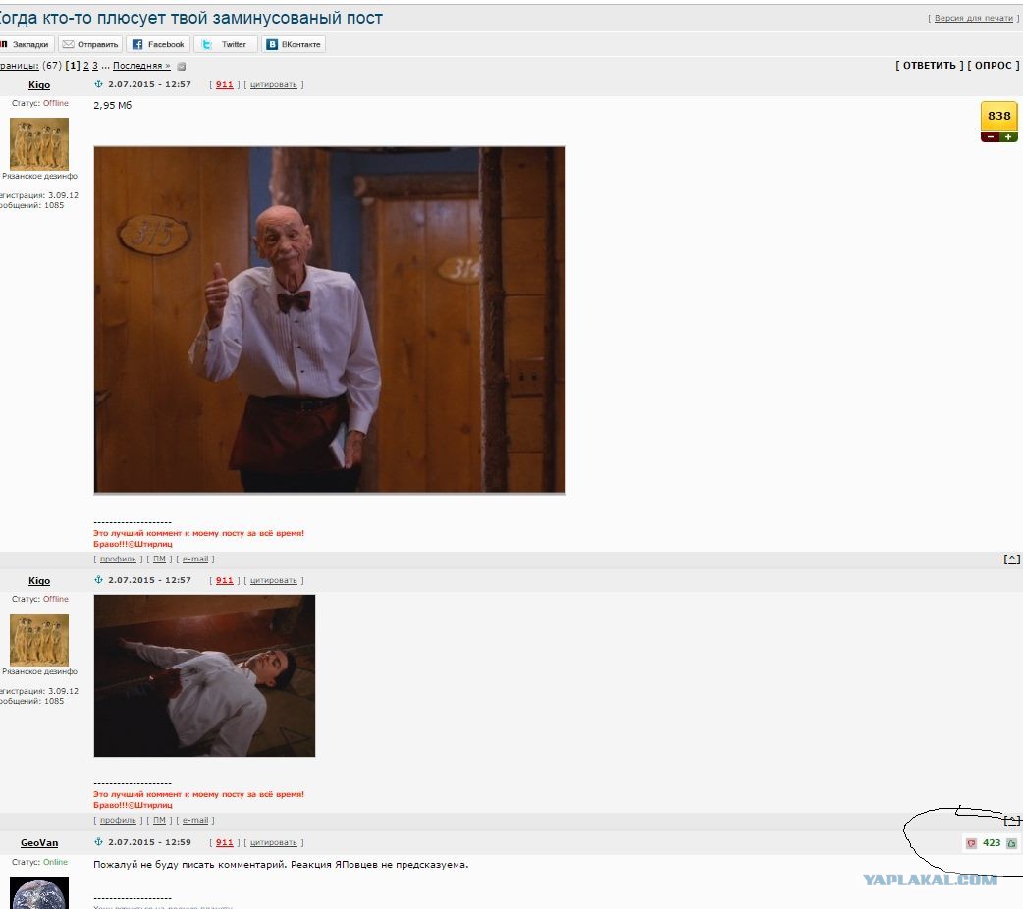1023x909 pixels.
Task: Jump to the Последняя » page link
Action: pyautogui.click(x=141, y=65)
